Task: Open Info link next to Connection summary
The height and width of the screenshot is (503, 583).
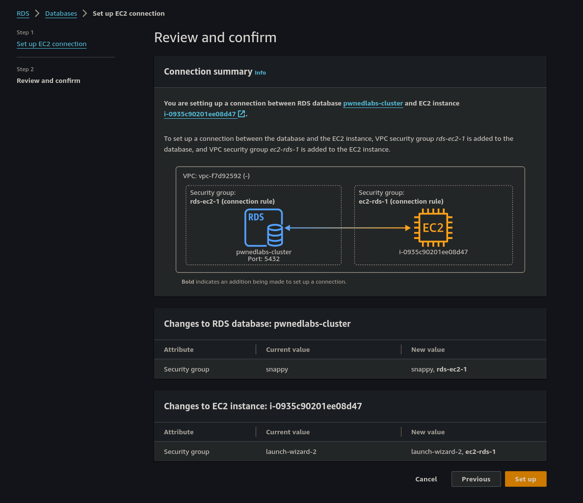Action: pos(260,73)
